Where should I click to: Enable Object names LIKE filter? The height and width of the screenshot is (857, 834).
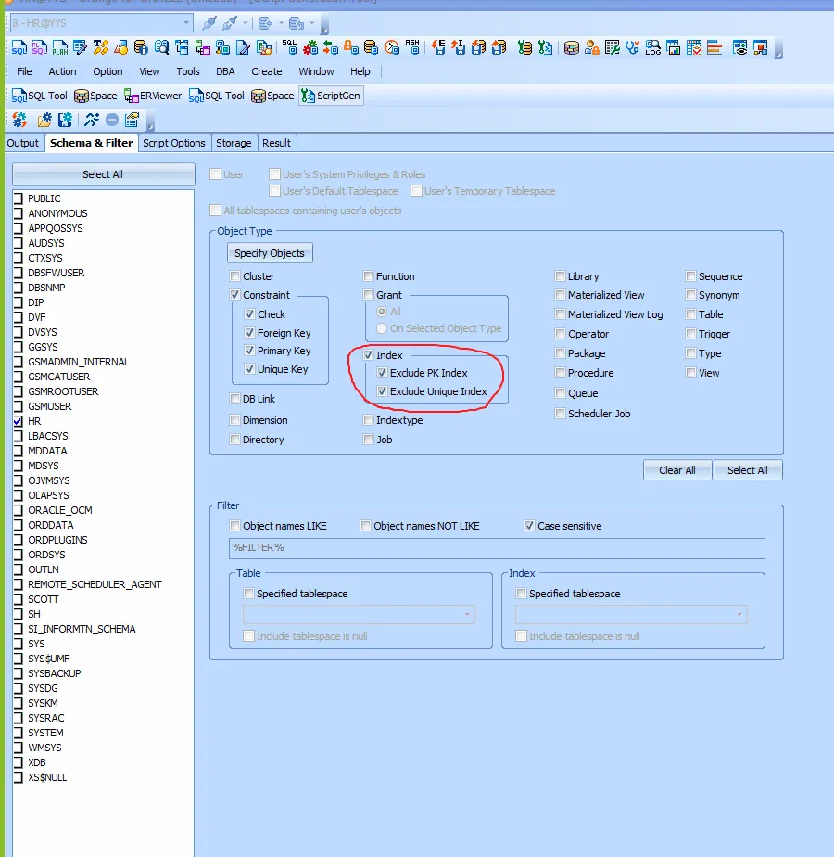pos(234,526)
